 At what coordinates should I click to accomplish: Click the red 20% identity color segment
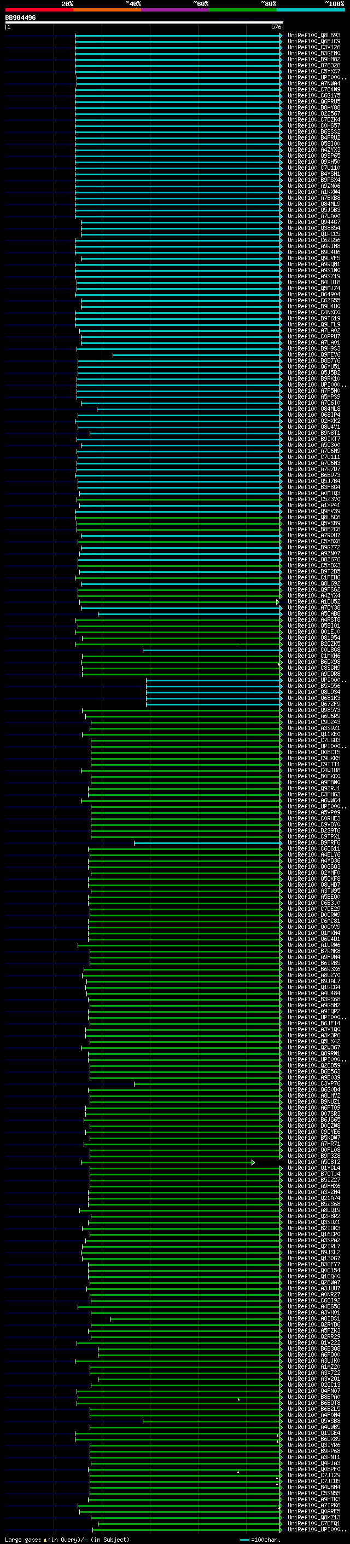tap(39, 10)
